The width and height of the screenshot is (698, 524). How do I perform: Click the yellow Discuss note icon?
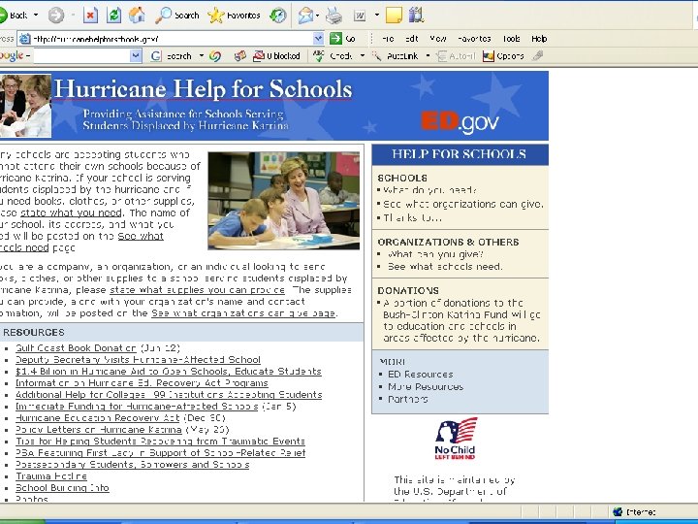click(394, 16)
